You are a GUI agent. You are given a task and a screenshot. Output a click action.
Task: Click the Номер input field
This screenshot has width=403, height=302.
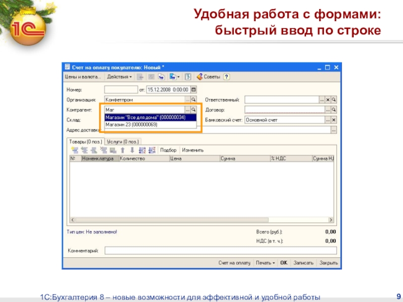[121, 90]
